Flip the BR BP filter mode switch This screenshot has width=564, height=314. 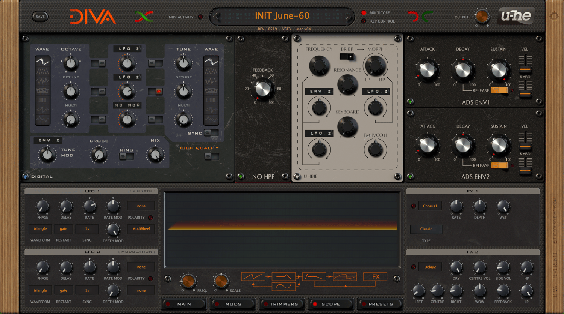coord(347,57)
